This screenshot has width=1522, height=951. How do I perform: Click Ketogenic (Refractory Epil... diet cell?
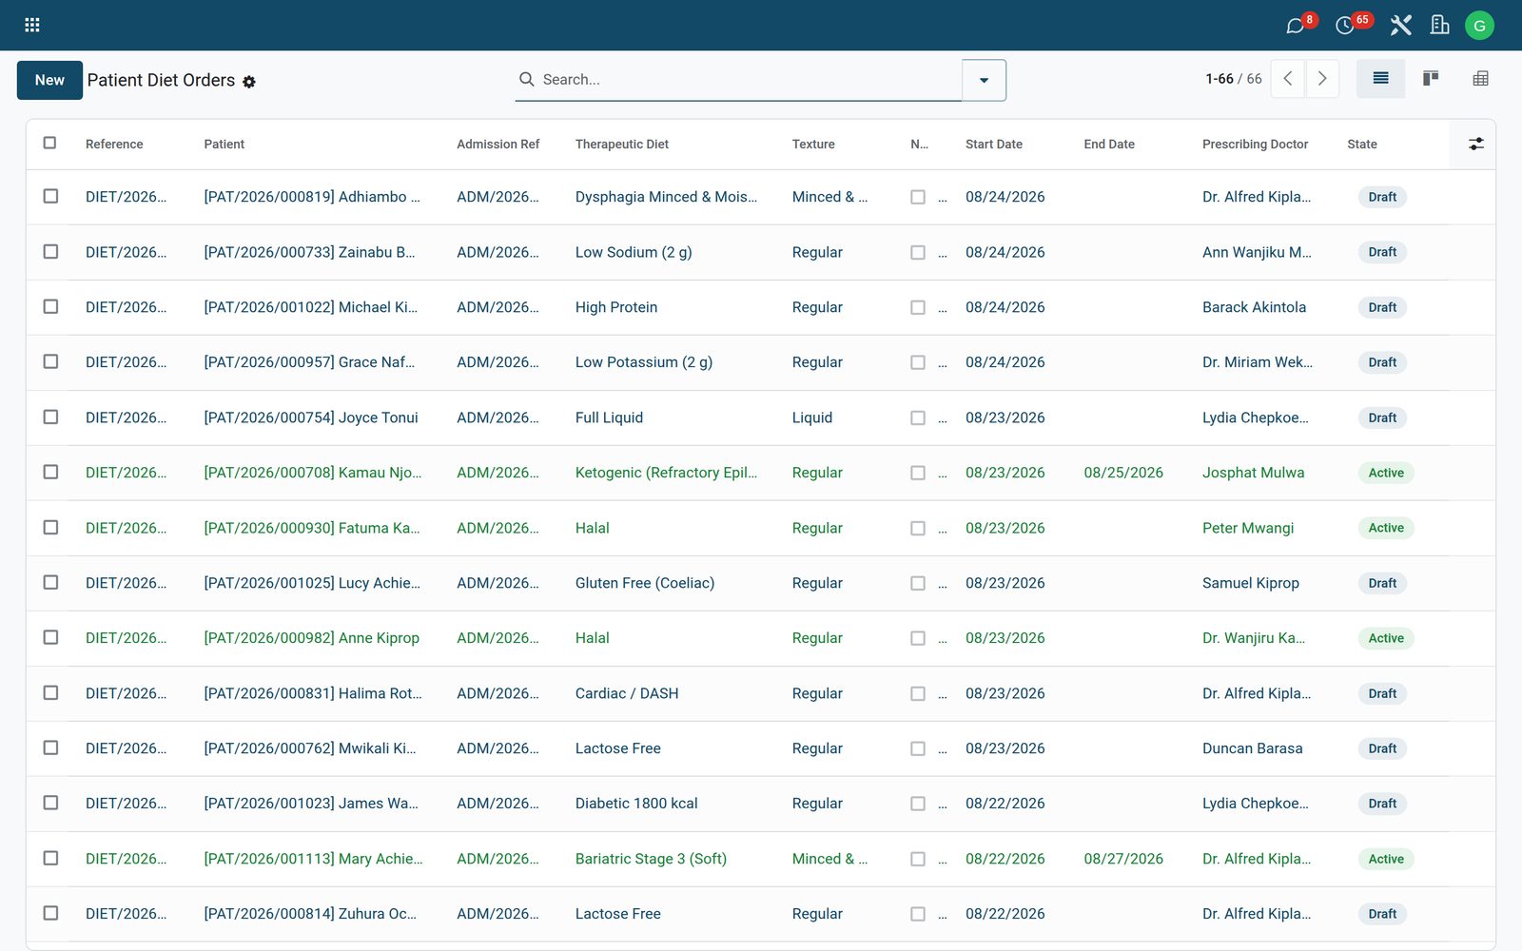coord(667,473)
